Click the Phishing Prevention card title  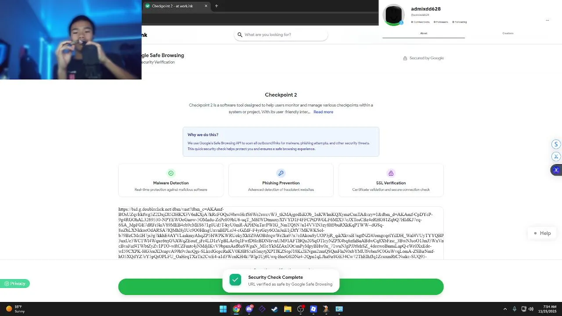[x=281, y=183]
